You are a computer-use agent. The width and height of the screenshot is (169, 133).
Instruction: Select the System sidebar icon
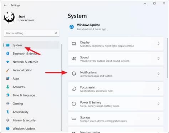(8, 45)
